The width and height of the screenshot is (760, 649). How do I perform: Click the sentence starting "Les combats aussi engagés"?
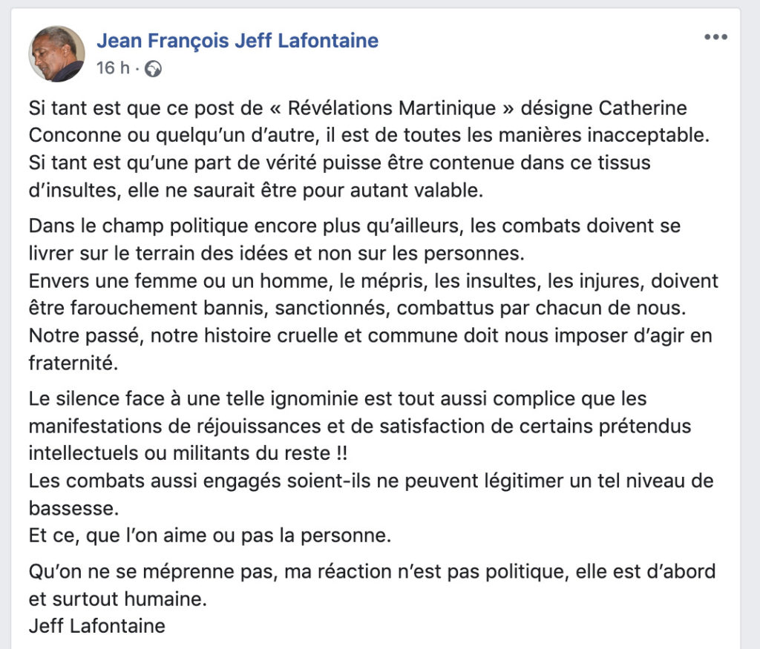(x=371, y=495)
